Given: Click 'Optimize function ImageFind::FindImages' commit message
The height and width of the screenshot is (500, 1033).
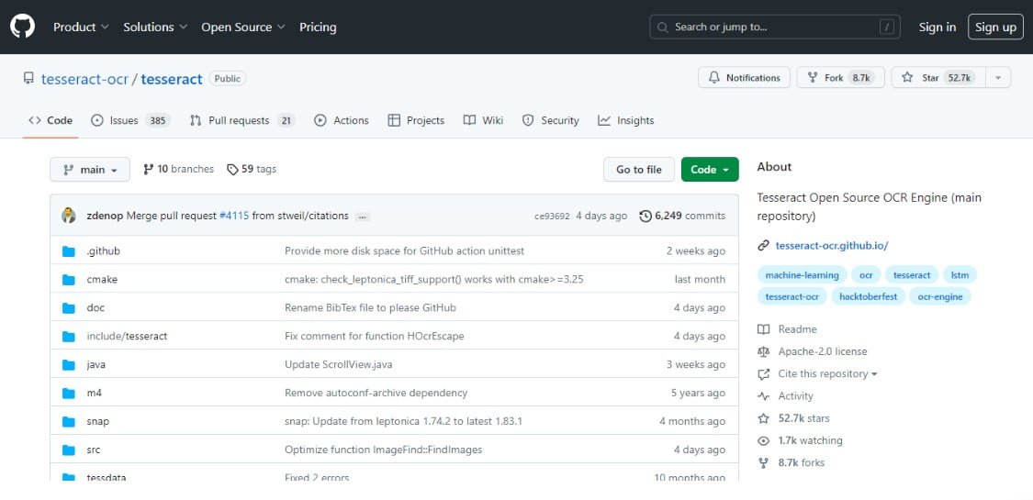Looking at the screenshot, I should tap(384, 450).
